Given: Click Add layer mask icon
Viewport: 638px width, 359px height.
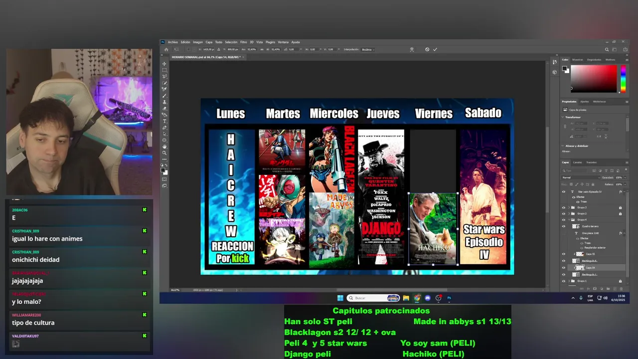Looking at the screenshot, I should coord(594,289).
